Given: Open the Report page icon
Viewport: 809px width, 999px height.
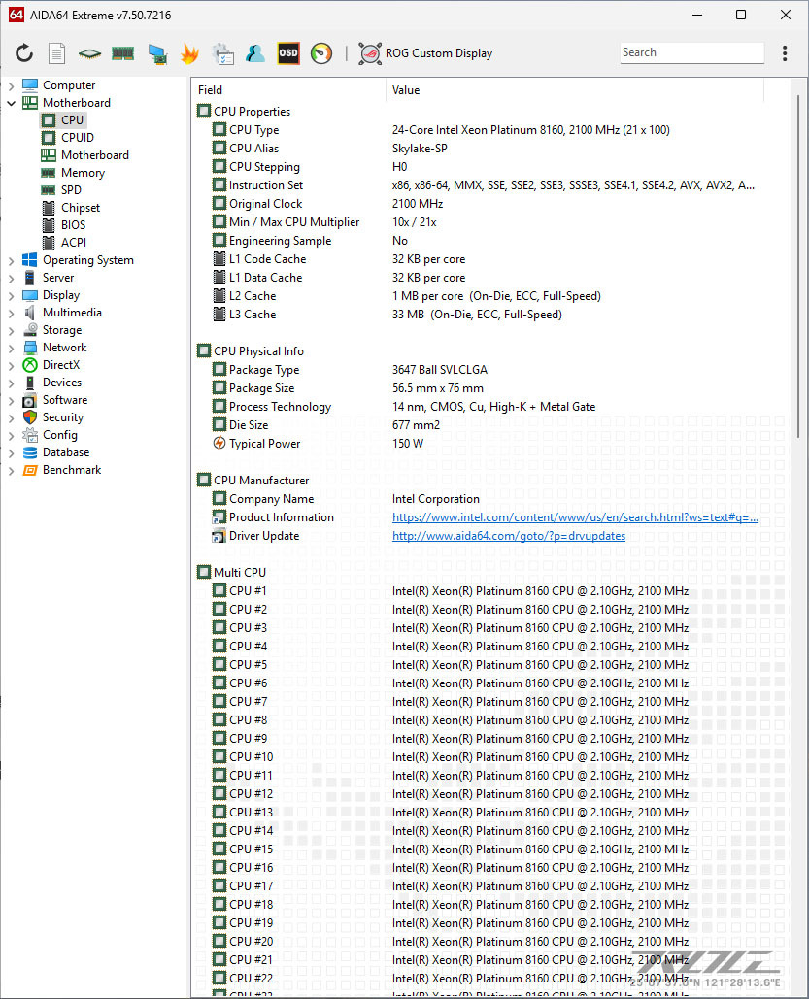Looking at the screenshot, I should click(56, 52).
